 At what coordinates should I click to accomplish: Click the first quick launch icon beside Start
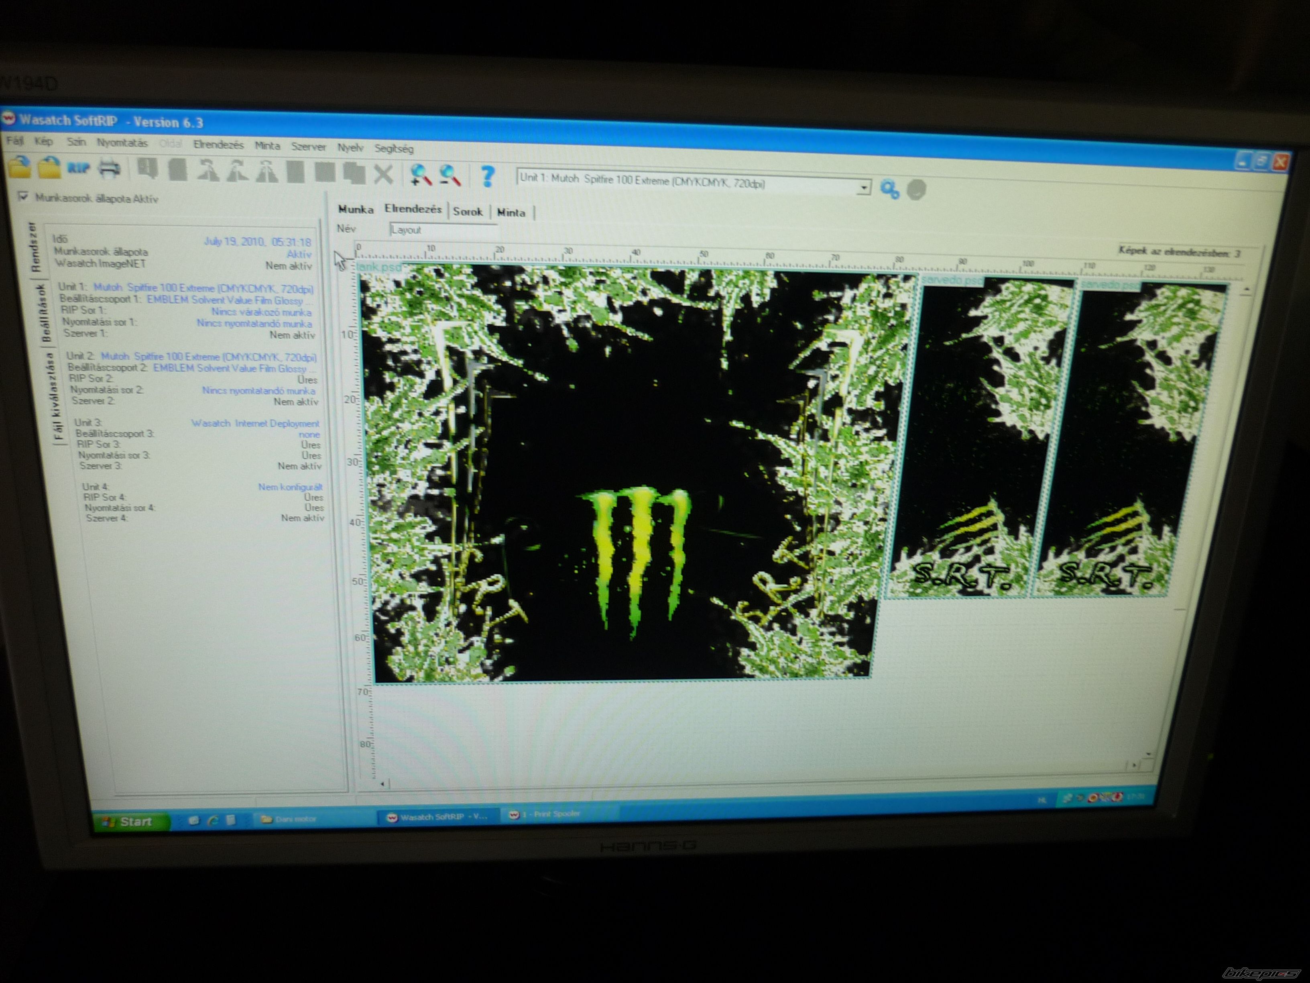click(194, 820)
